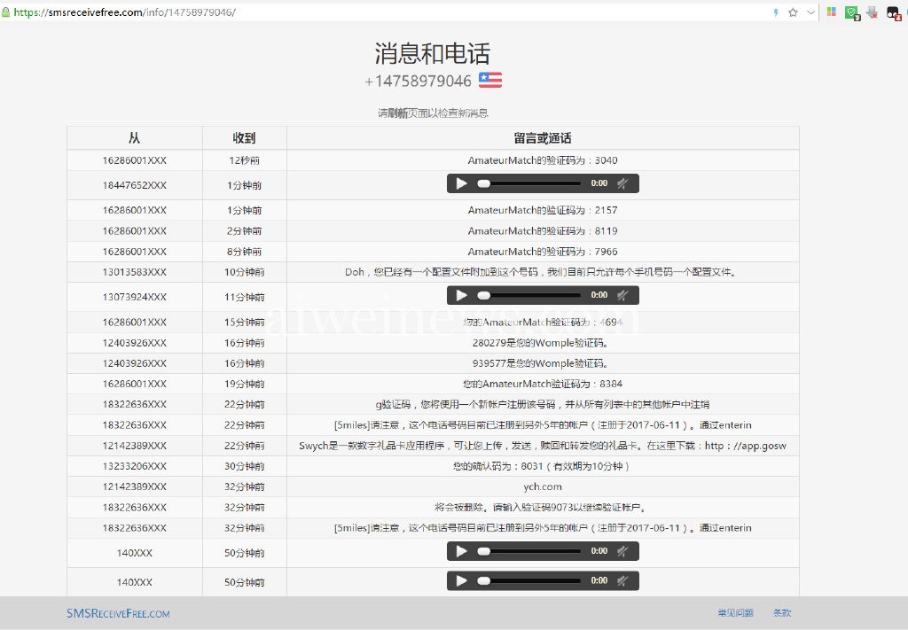Click the 19分钟前 received time
The height and width of the screenshot is (630, 908).
[245, 384]
